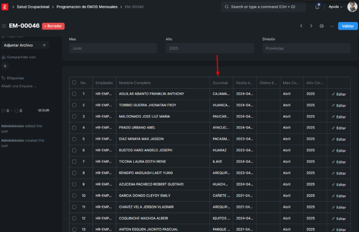359x232 pixels.
Task: Click pencil Editar for row 6
Action: [x=339, y=151]
